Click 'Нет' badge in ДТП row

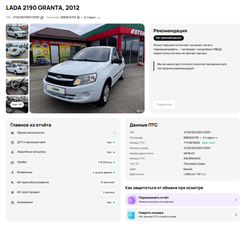coord(111,142)
